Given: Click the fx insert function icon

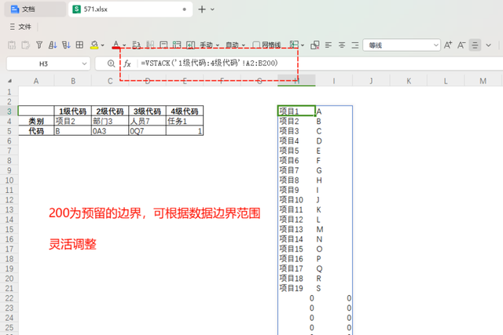Looking at the screenshot, I should point(127,64).
